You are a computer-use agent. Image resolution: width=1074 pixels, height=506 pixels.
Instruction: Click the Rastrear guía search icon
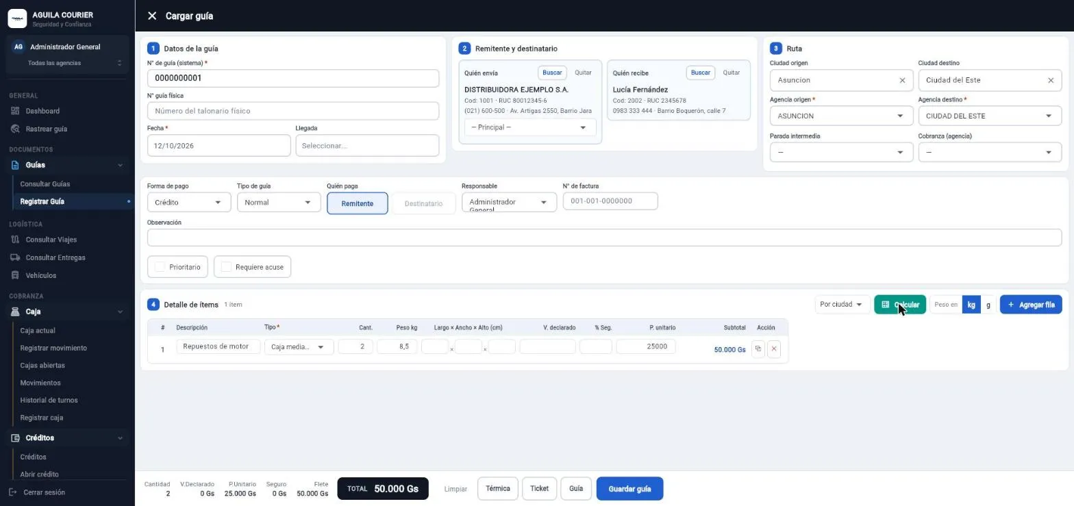click(x=15, y=129)
